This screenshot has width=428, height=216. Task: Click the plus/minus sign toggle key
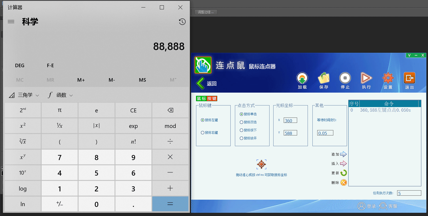click(60, 204)
